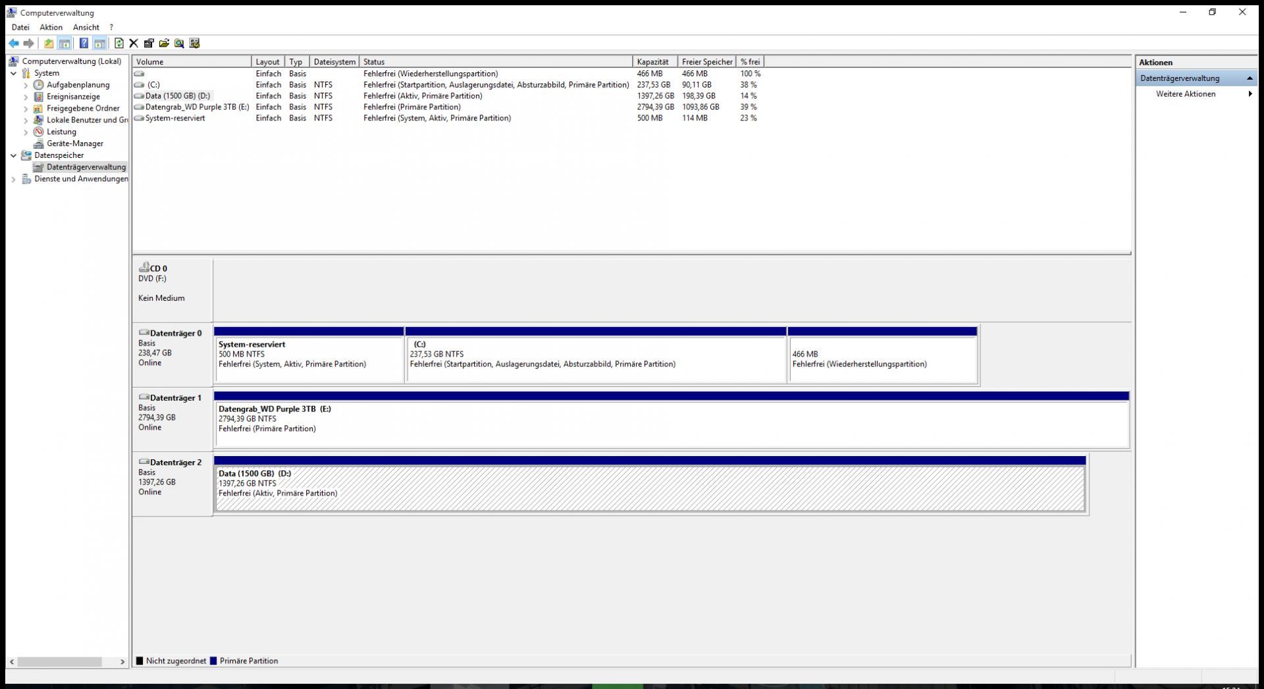Select the Leistung tree node
Viewport: 1264px width, 689px height.
coord(61,132)
